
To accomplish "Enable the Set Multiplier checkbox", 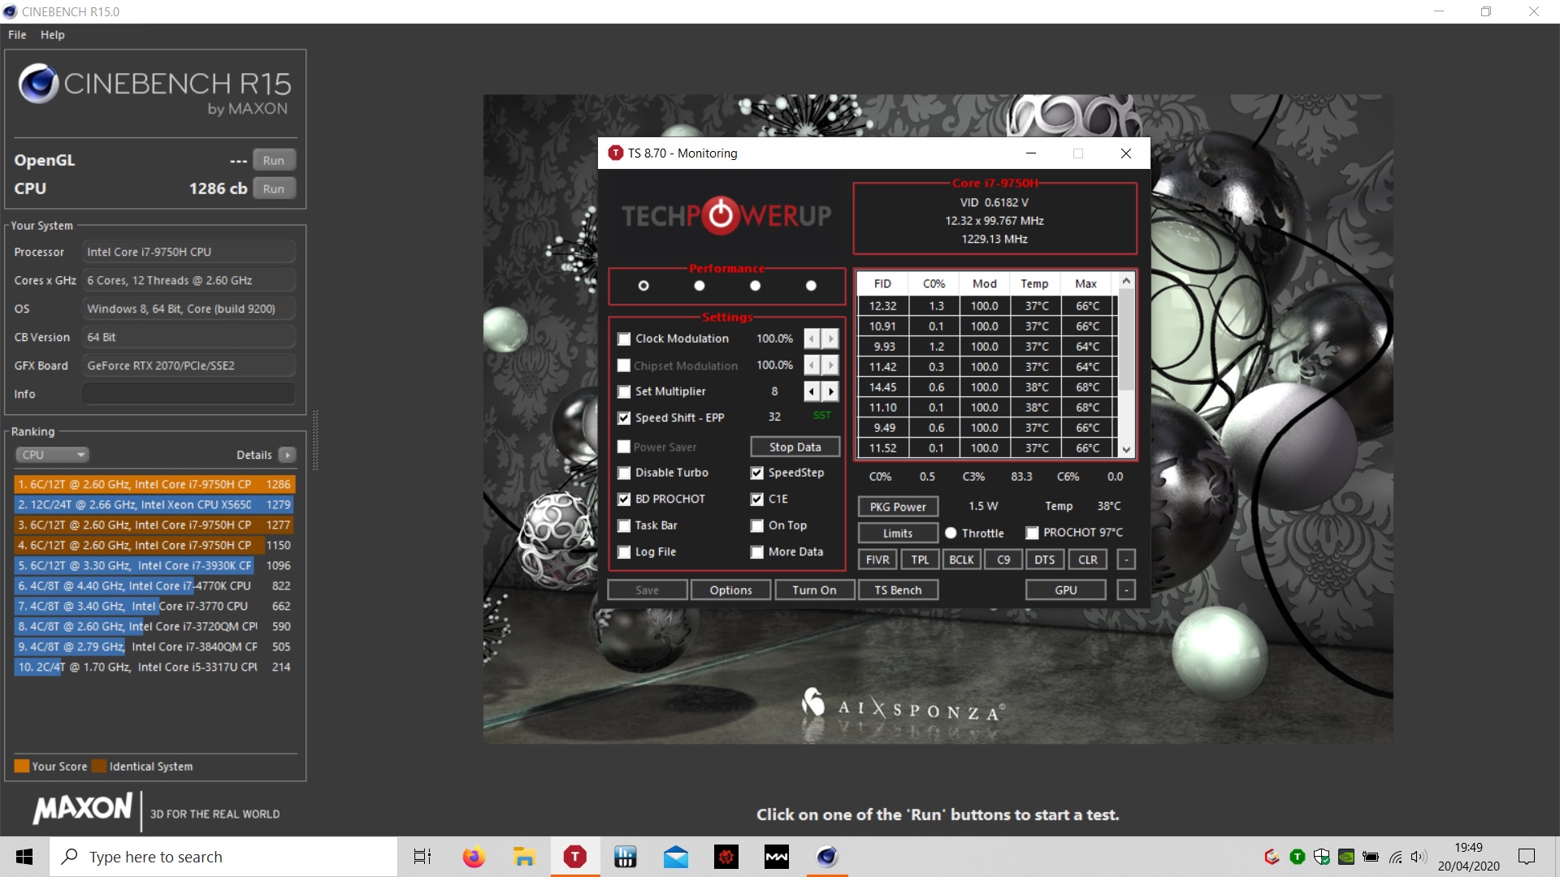I will coord(624,391).
